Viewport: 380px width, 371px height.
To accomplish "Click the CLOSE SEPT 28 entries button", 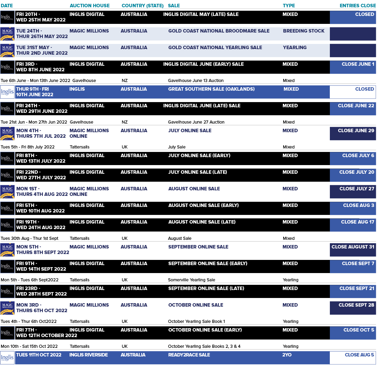I will (353, 308).
